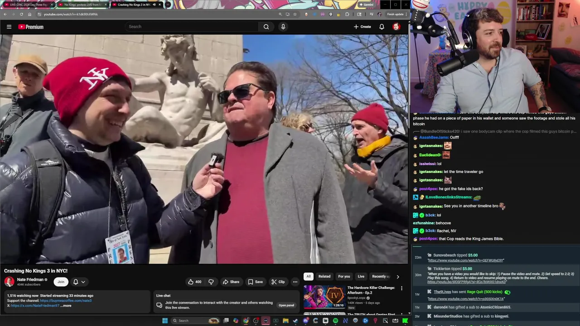Open the buymeacoffee.com/nate3 link
The height and width of the screenshot is (326, 580).
click(x=66, y=301)
